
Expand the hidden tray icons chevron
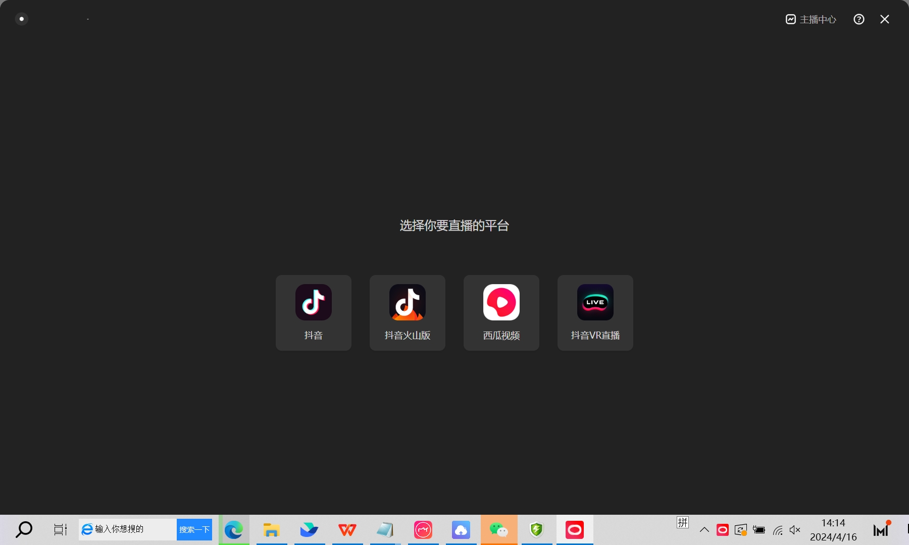point(704,530)
